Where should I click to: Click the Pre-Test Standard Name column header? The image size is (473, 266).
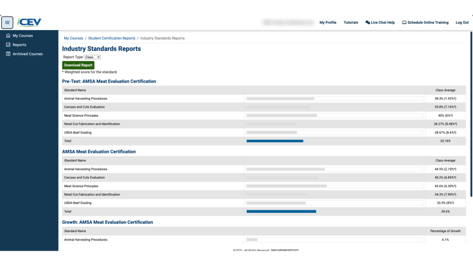point(75,90)
